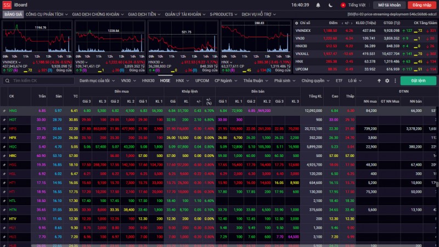The height and width of the screenshot is (247, 439).
Task: Click the magnifier icon in the search box
Action: pyautogui.click(x=7, y=81)
